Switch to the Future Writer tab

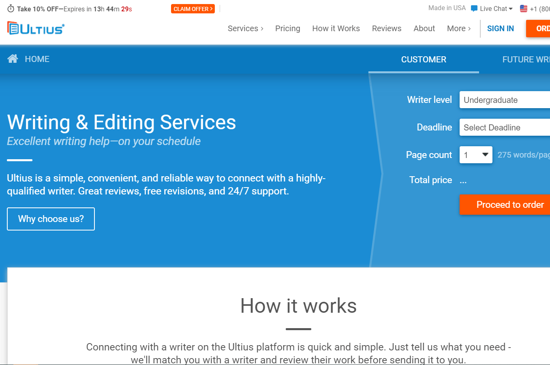(x=526, y=60)
